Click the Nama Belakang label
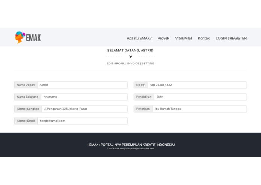Viewport: 261px width, 185px height. tap(28, 97)
